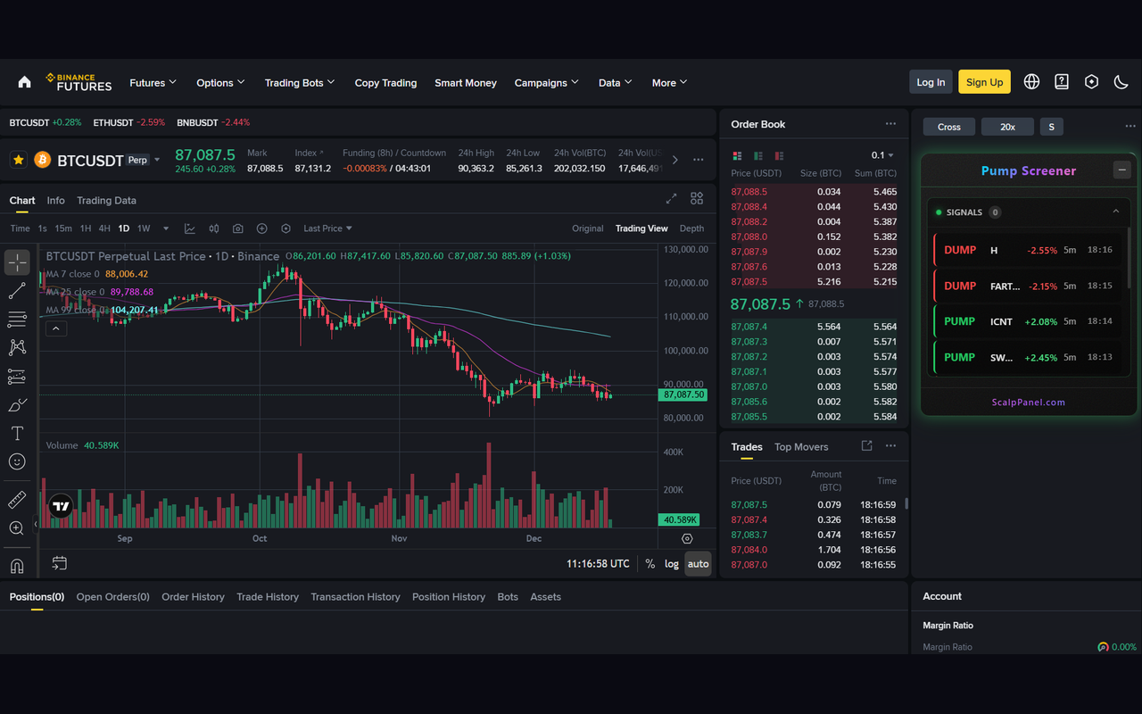Open the Order History tab
1142x714 pixels.
coord(193,596)
